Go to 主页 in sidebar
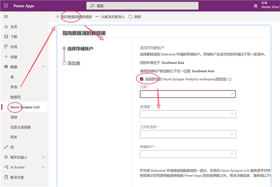The image size is (280, 187). (x=14, y=27)
